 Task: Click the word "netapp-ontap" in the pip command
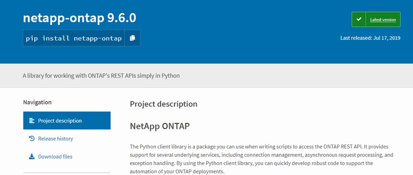click(98, 38)
